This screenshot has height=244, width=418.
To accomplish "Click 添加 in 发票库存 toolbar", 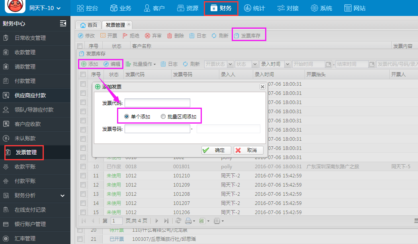I will click(90, 64).
